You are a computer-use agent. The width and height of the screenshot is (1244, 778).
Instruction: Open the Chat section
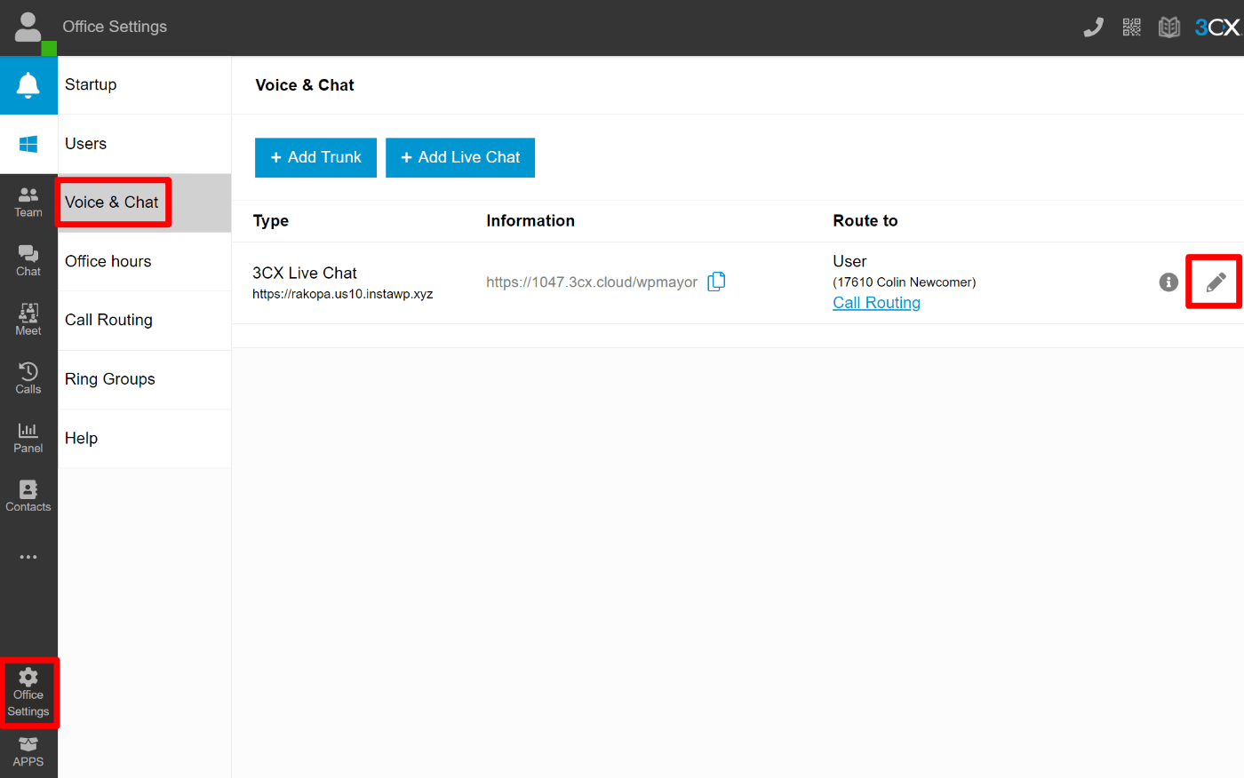(28, 261)
